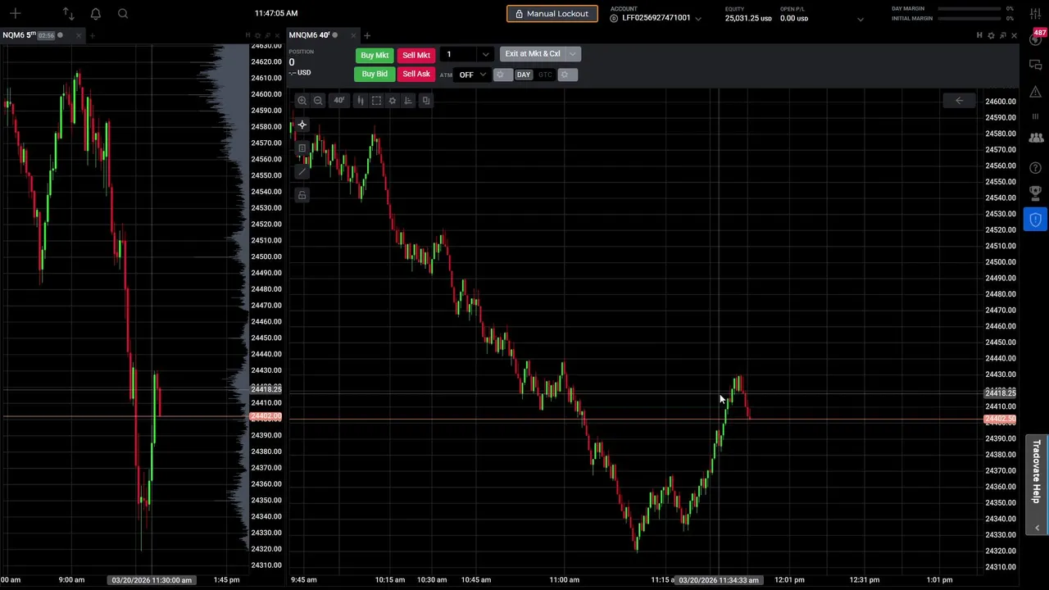
Task: Click the duplicate chart icon in toolbar
Action: 425,100
